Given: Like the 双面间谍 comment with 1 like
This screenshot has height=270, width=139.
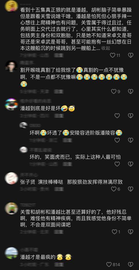Looking at the screenshot, I should [x=114, y=232].
